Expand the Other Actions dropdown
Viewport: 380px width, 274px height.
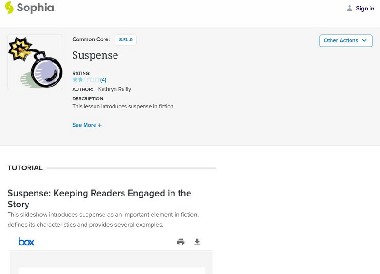click(x=345, y=40)
